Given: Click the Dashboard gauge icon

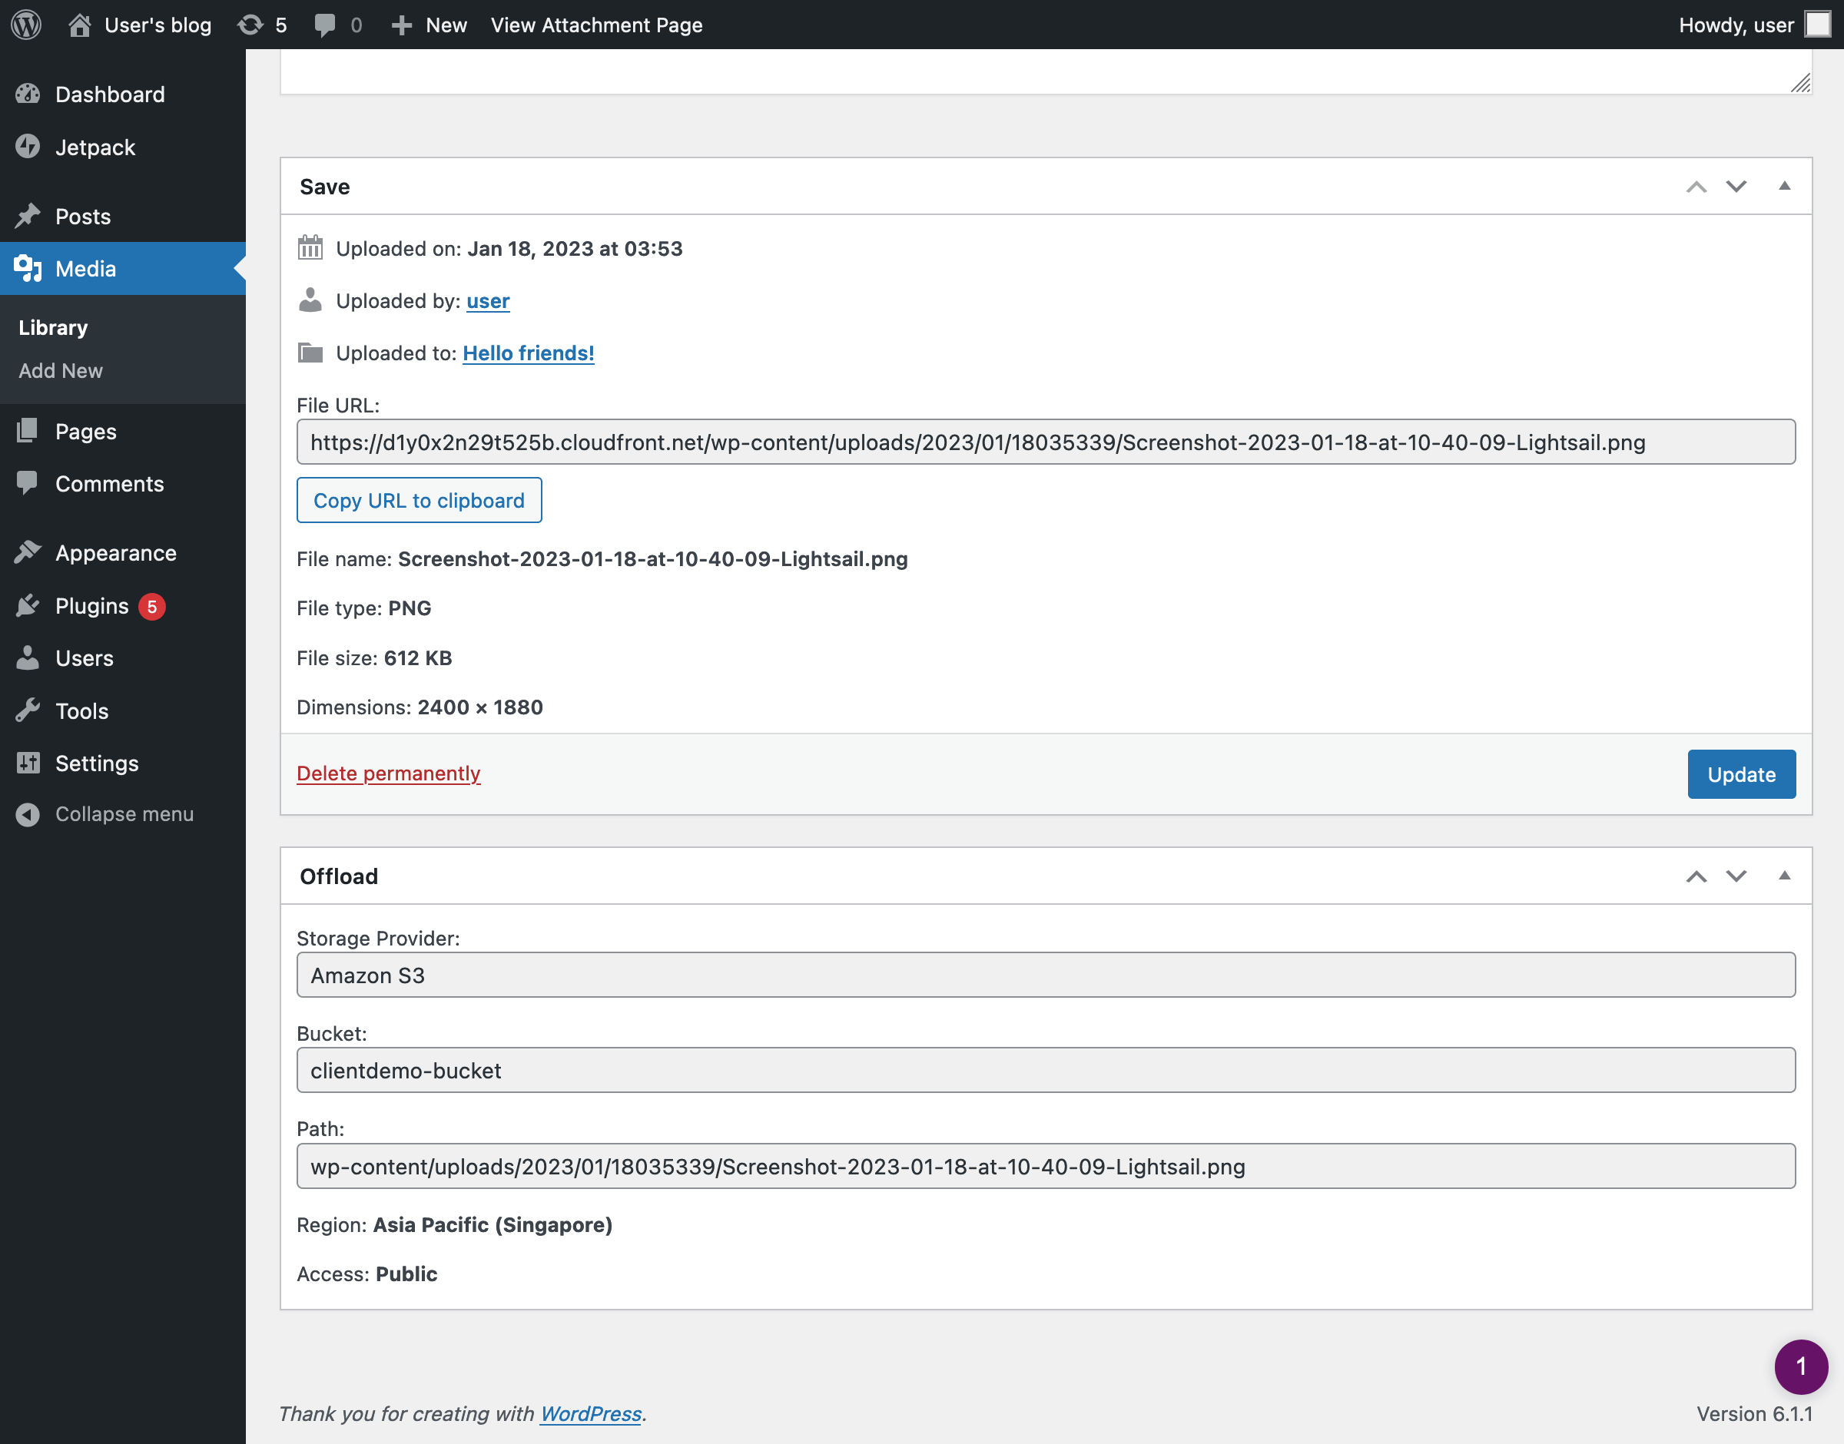Looking at the screenshot, I should tap(28, 94).
